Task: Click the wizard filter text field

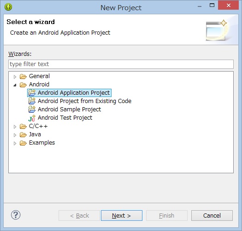Action: pyautogui.click(x=121, y=64)
